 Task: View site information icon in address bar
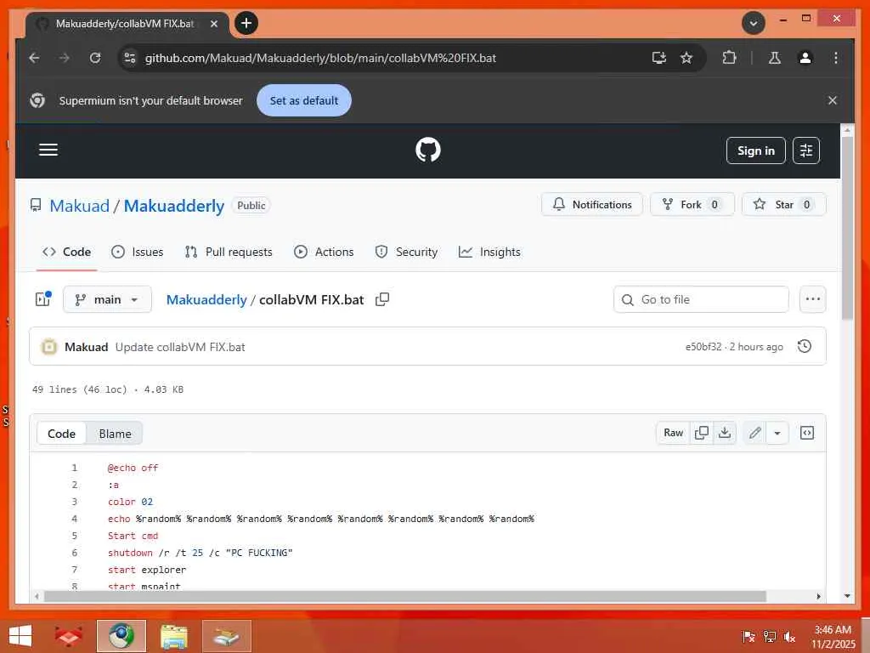[130, 58]
